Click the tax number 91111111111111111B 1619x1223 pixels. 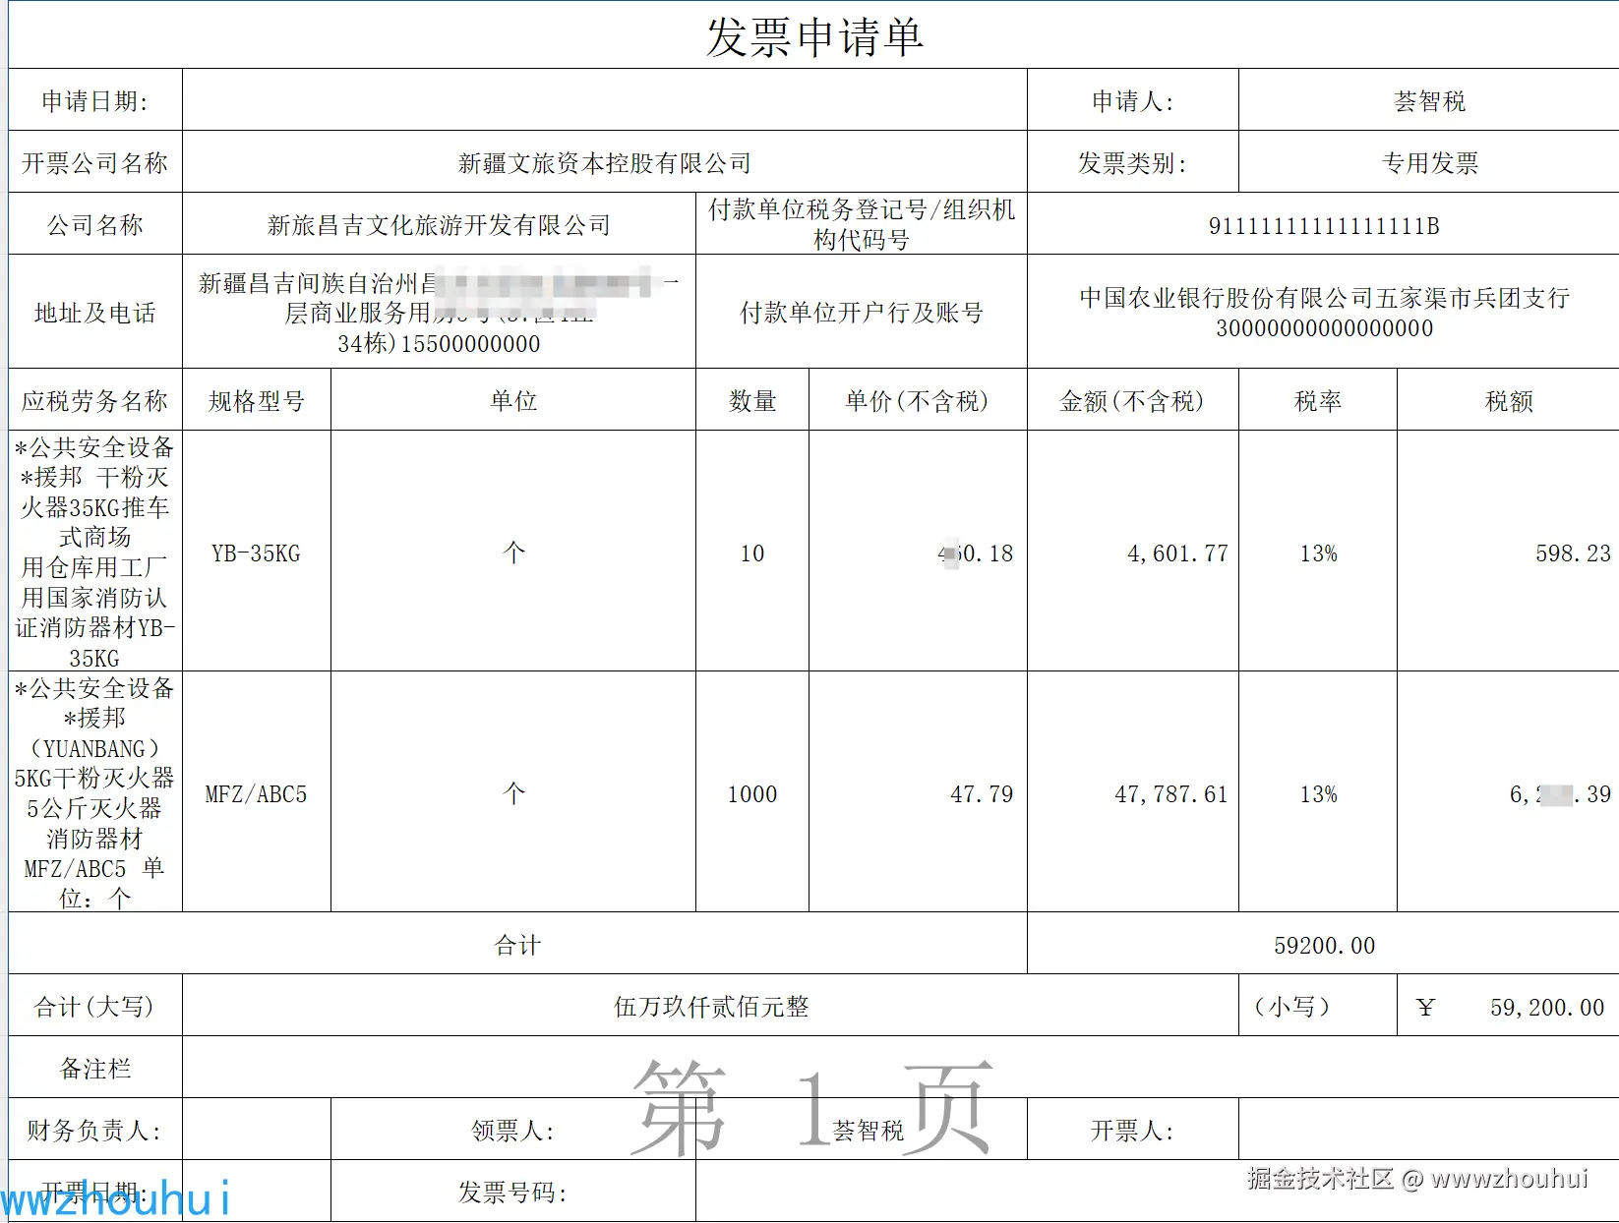[1324, 224]
